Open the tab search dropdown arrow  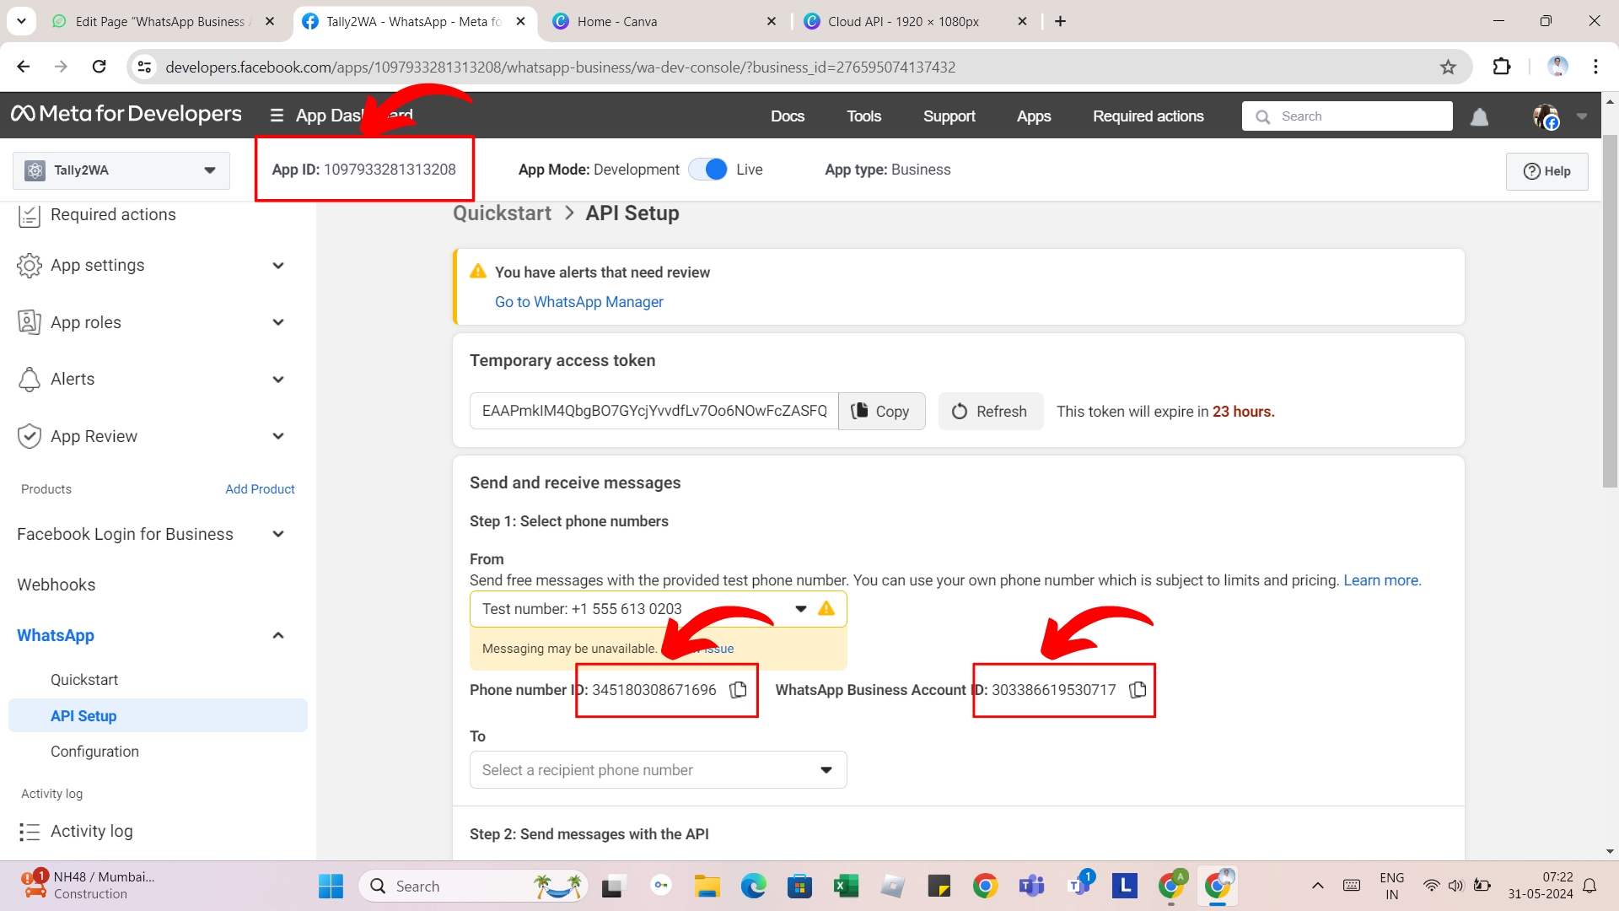21,21
